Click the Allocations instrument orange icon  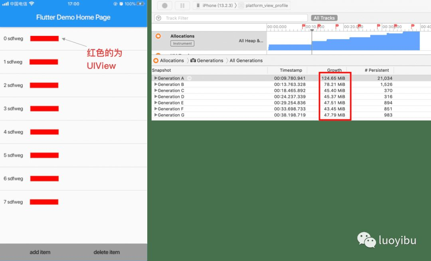click(158, 36)
